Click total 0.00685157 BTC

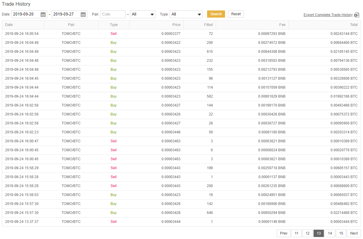click(x=344, y=168)
